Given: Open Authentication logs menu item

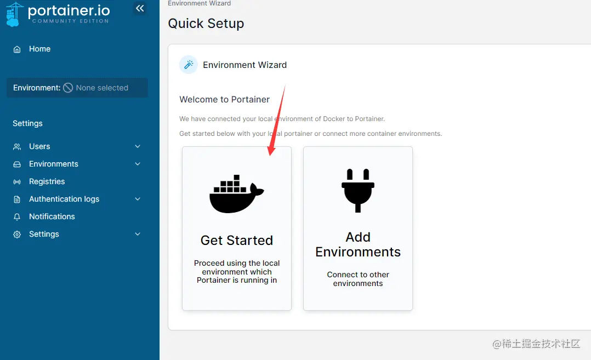Looking at the screenshot, I should (x=64, y=199).
